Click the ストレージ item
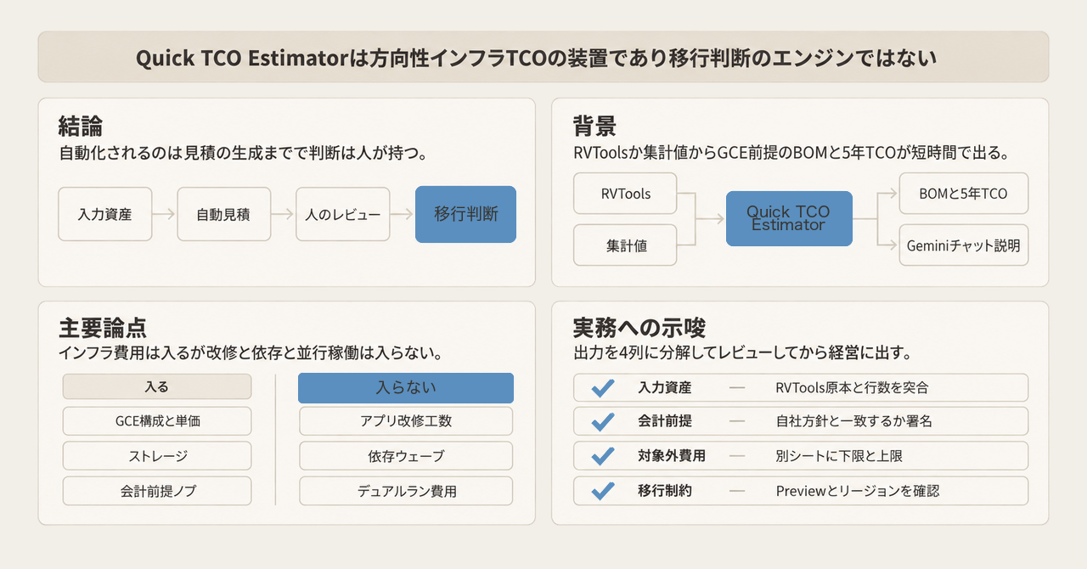 (x=157, y=456)
